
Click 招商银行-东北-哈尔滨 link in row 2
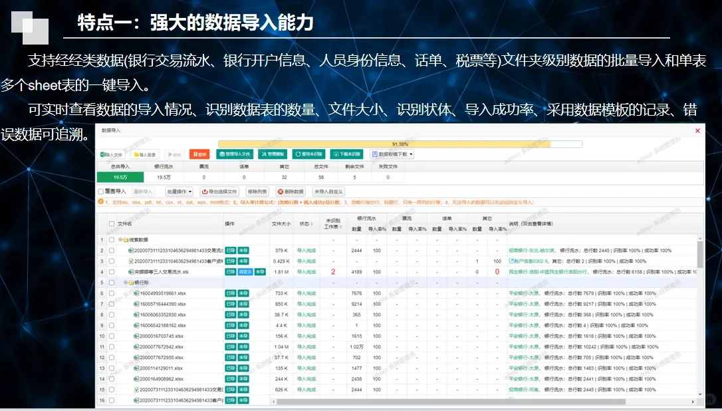coord(532,251)
